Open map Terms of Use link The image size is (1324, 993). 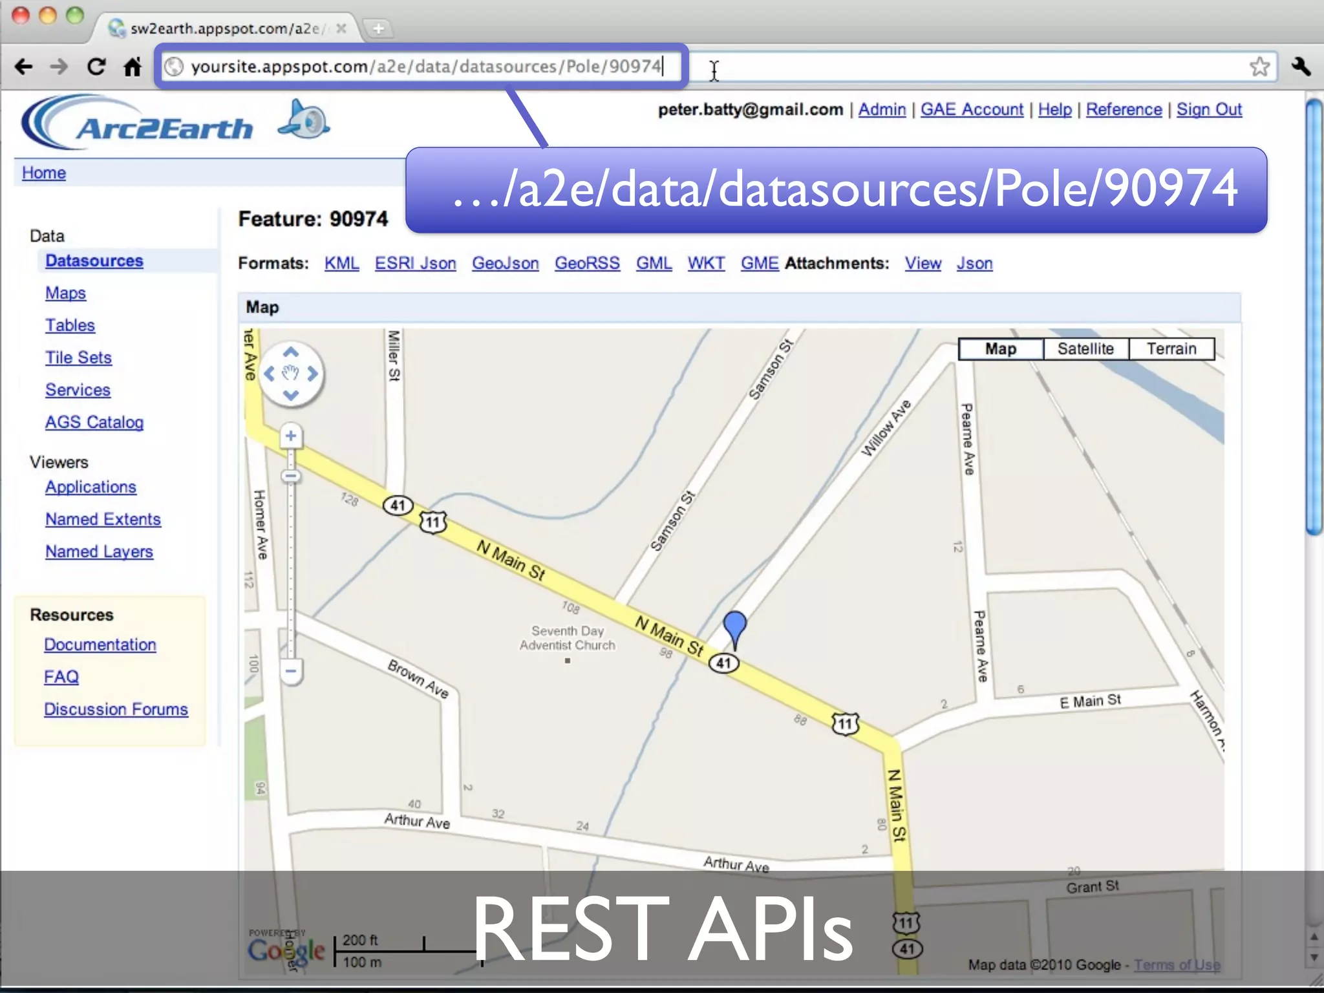pyautogui.click(x=1177, y=965)
